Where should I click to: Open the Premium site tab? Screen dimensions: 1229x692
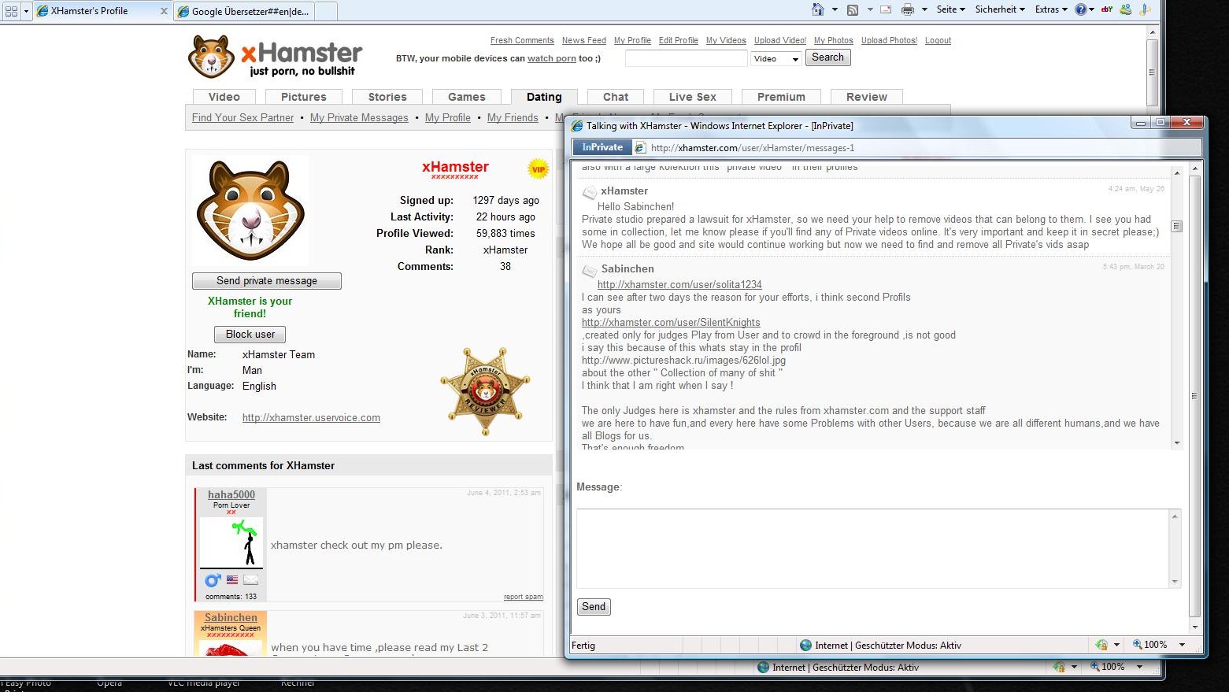[781, 97]
